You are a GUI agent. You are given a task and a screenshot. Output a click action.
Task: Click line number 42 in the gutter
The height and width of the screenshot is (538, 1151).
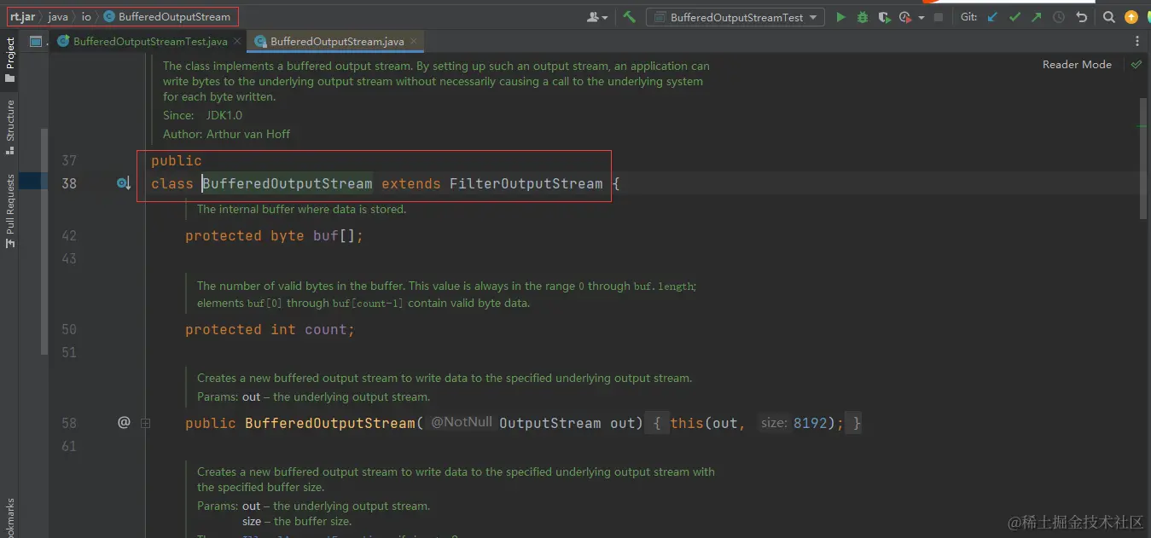click(x=69, y=236)
